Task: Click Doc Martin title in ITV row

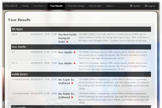Action: coord(65,53)
